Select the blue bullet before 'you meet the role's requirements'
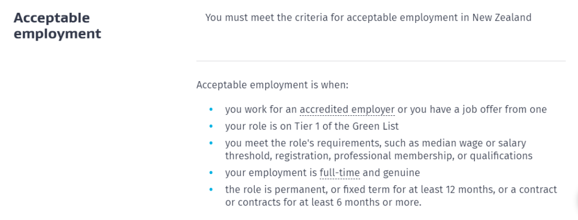578x220 pixels. 211,143
